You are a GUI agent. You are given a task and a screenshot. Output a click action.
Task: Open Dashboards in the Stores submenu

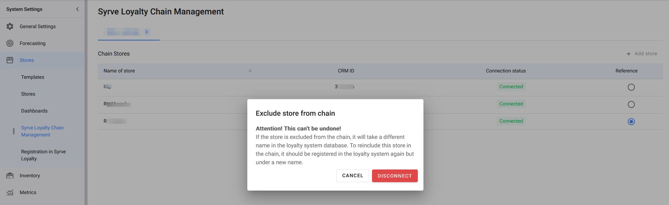pos(34,111)
